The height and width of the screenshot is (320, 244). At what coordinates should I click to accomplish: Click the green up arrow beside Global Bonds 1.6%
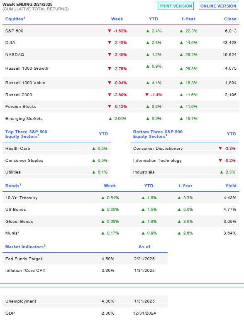tap(143, 222)
